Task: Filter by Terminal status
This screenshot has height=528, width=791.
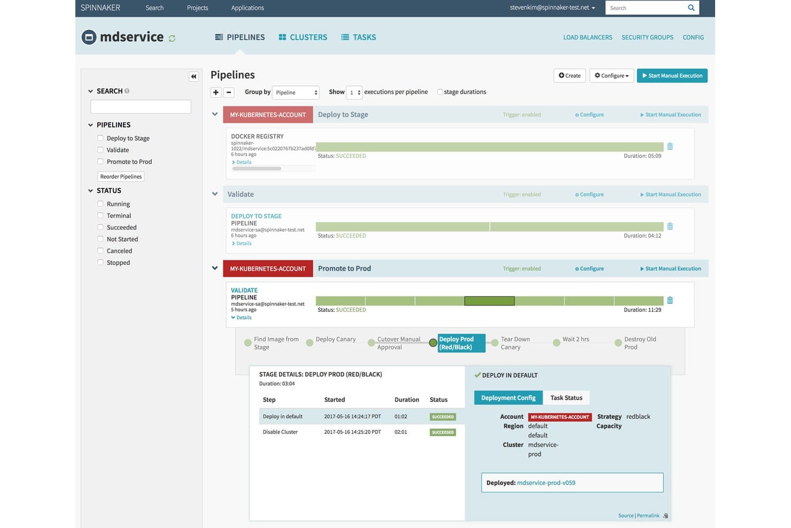Action: 100,216
